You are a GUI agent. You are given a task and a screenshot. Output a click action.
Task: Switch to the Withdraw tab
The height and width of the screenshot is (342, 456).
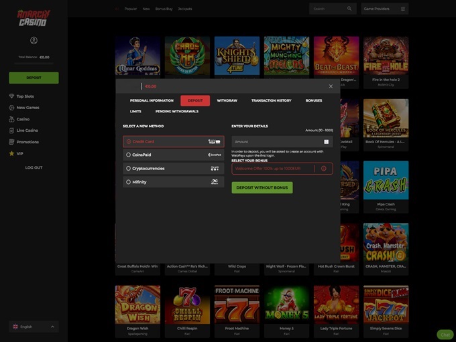[x=227, y=100]
